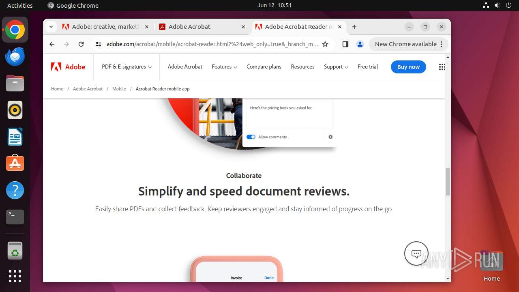
Task: Click the Buy now button
Action: click(x=408, y=67)
